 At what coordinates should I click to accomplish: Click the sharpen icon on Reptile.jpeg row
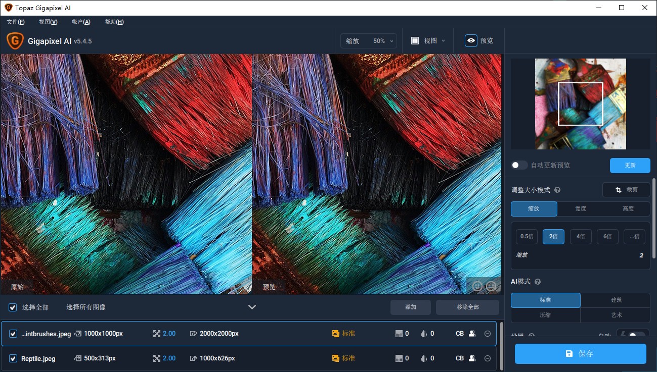pyautogui.click(x=424, y=358)
